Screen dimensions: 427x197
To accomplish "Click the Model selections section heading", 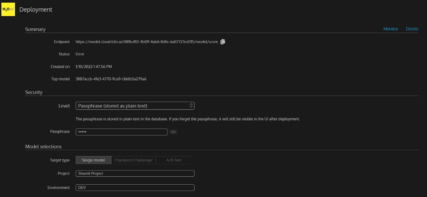I will click(x=43, y=146).
